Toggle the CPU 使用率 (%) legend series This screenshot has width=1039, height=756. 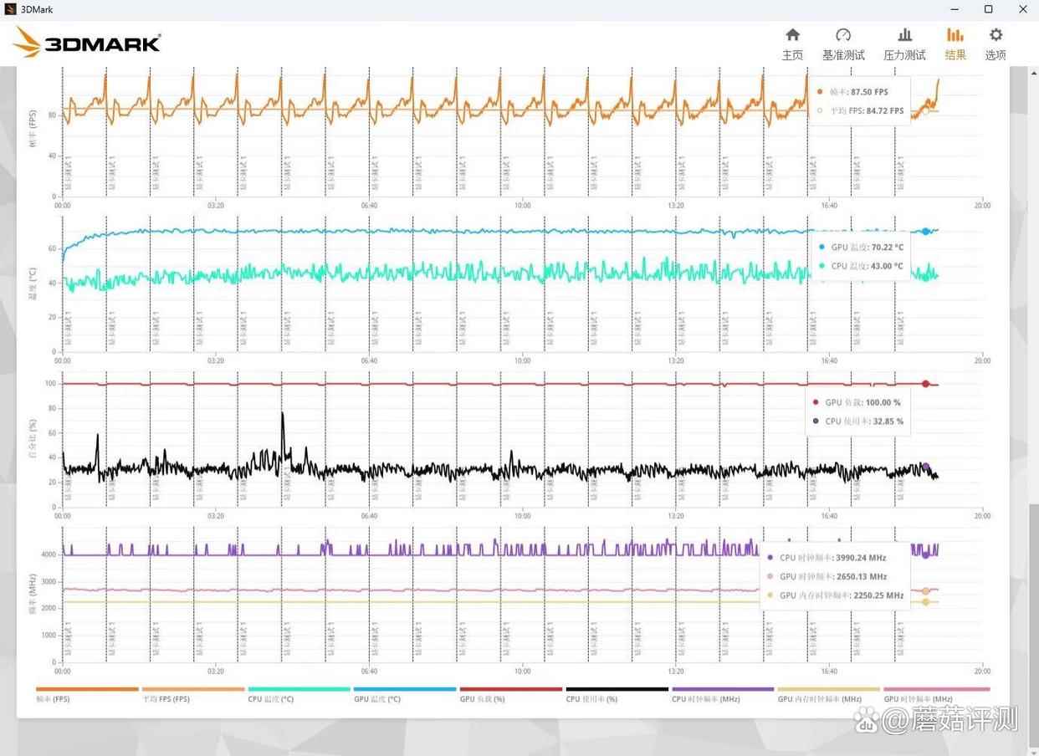tap(617, 694)
